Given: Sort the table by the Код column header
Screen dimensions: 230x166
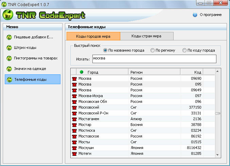Looking at the screenshot, I should pos(192,72).
